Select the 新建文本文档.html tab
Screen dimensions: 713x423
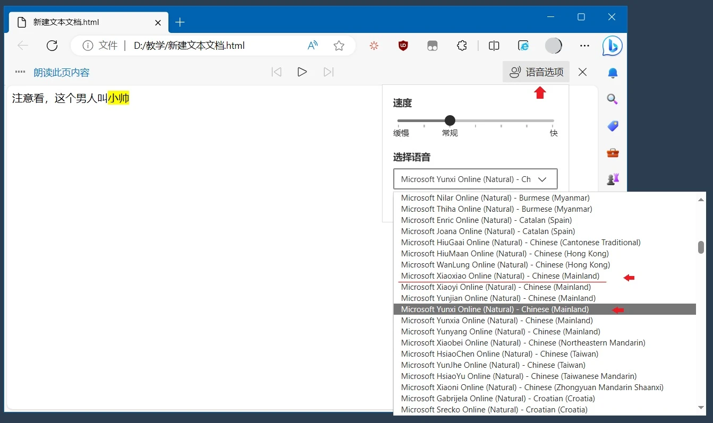(x=89, y=22)
